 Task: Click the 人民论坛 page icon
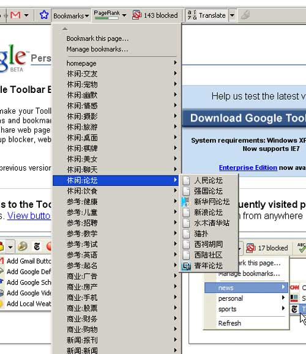pyautogui.click(x=186, y=180)
